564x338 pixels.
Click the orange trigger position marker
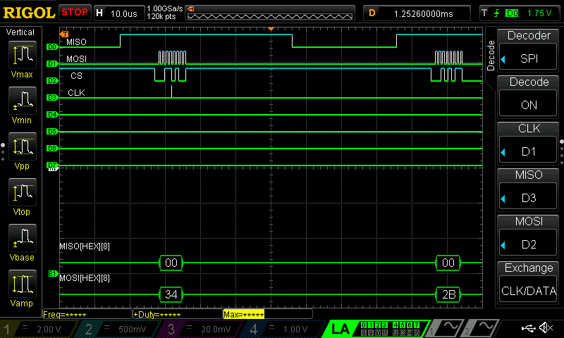pyautogui.click(x=271, y=30)
